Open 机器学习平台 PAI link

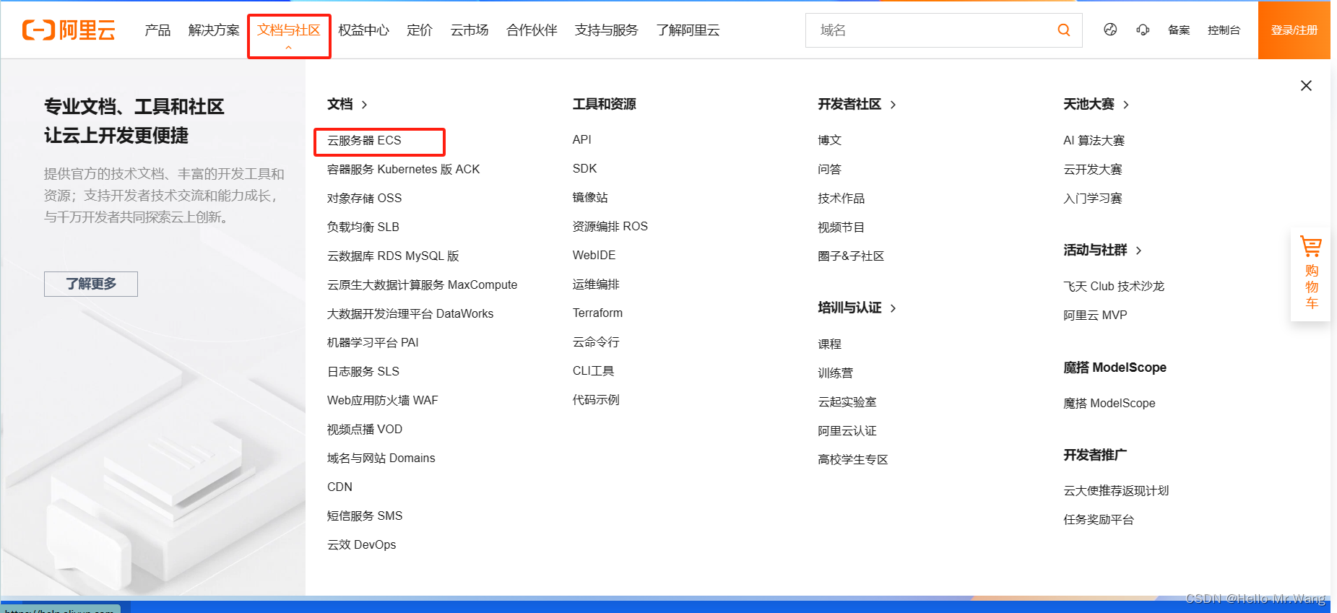[x=373, y=342]
